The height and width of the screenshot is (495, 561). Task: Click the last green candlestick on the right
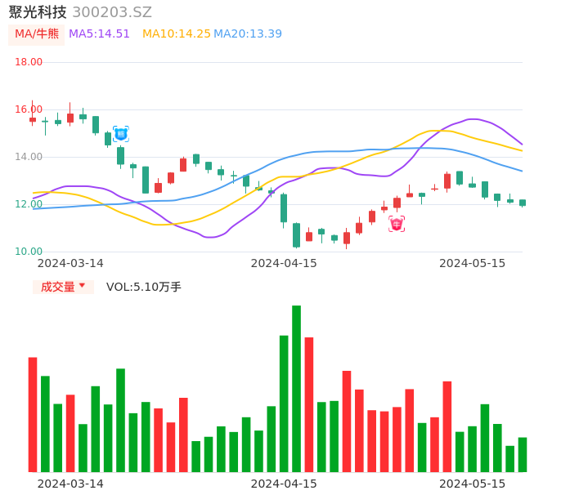(x=523, y=203)
